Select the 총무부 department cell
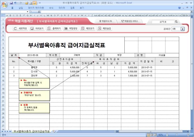The height and width of the screenshot is (137, 194). (x=34, y=68)
